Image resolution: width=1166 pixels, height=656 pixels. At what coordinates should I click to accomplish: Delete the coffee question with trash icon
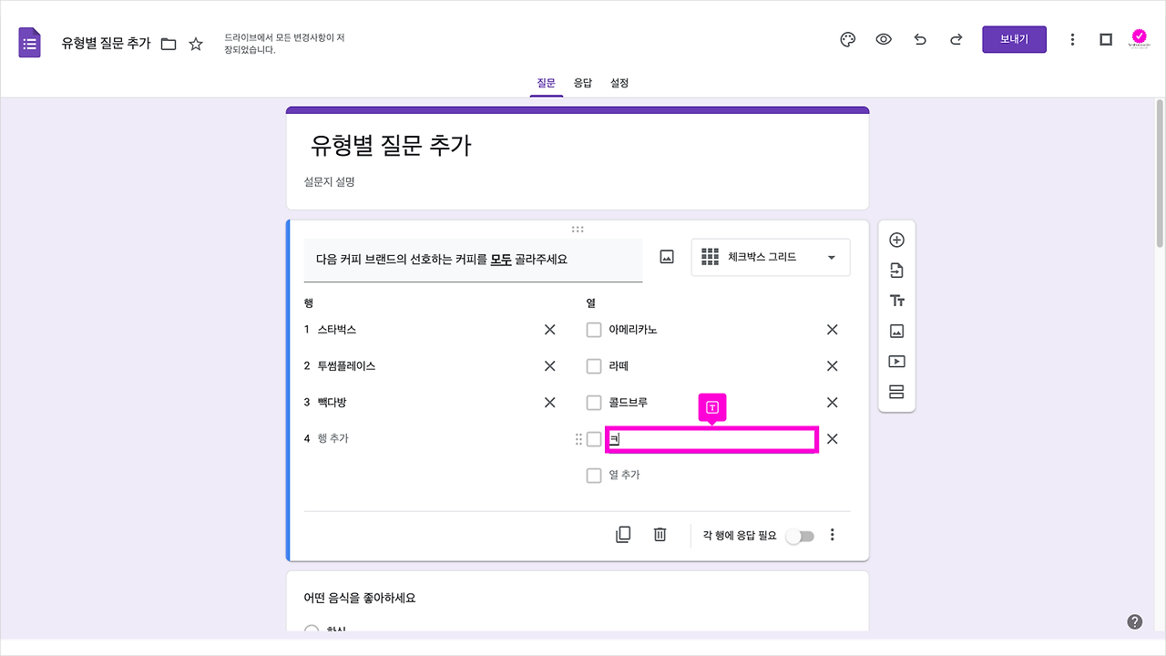[x=660, y=534]
